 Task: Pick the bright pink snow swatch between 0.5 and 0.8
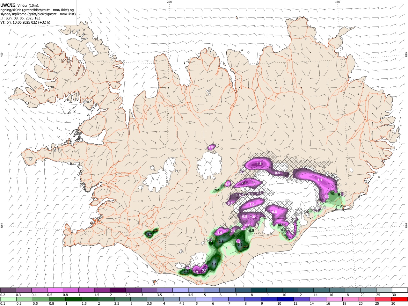[55, 290]
